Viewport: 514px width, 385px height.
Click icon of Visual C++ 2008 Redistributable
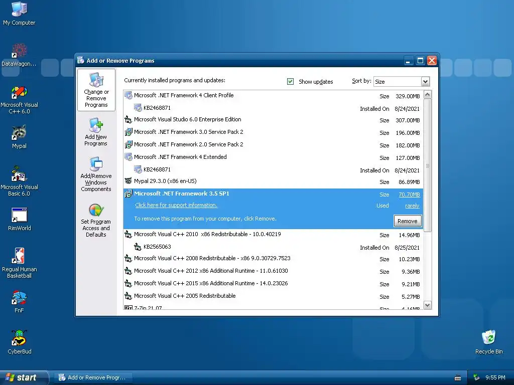[x=128, y=258]
